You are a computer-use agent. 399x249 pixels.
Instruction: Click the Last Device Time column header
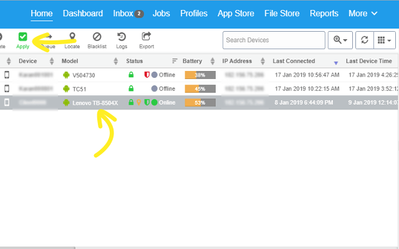click(368, 61)
